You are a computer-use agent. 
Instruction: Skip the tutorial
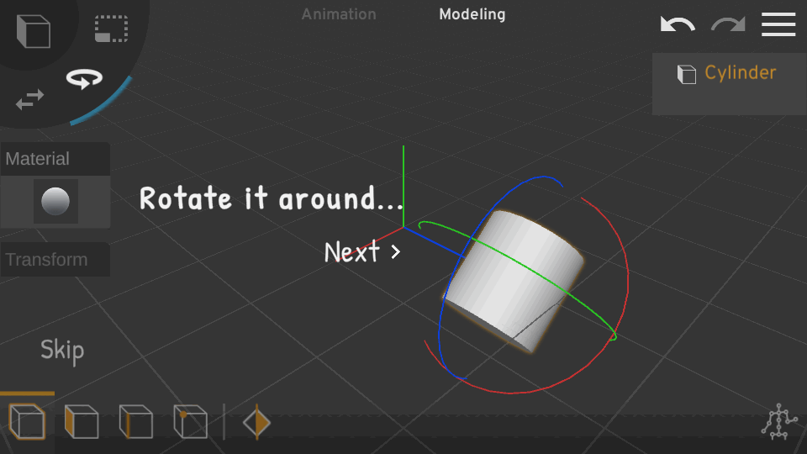pos(62,350)
